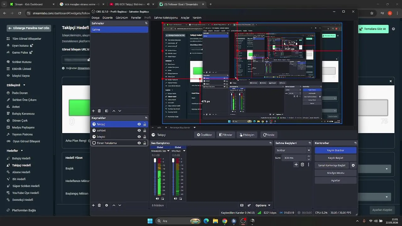This screenshot has height=226, width=402.
Task: Open the Masaüstü Ses channel dropdown arrow
Action: [x=168, y=151]
